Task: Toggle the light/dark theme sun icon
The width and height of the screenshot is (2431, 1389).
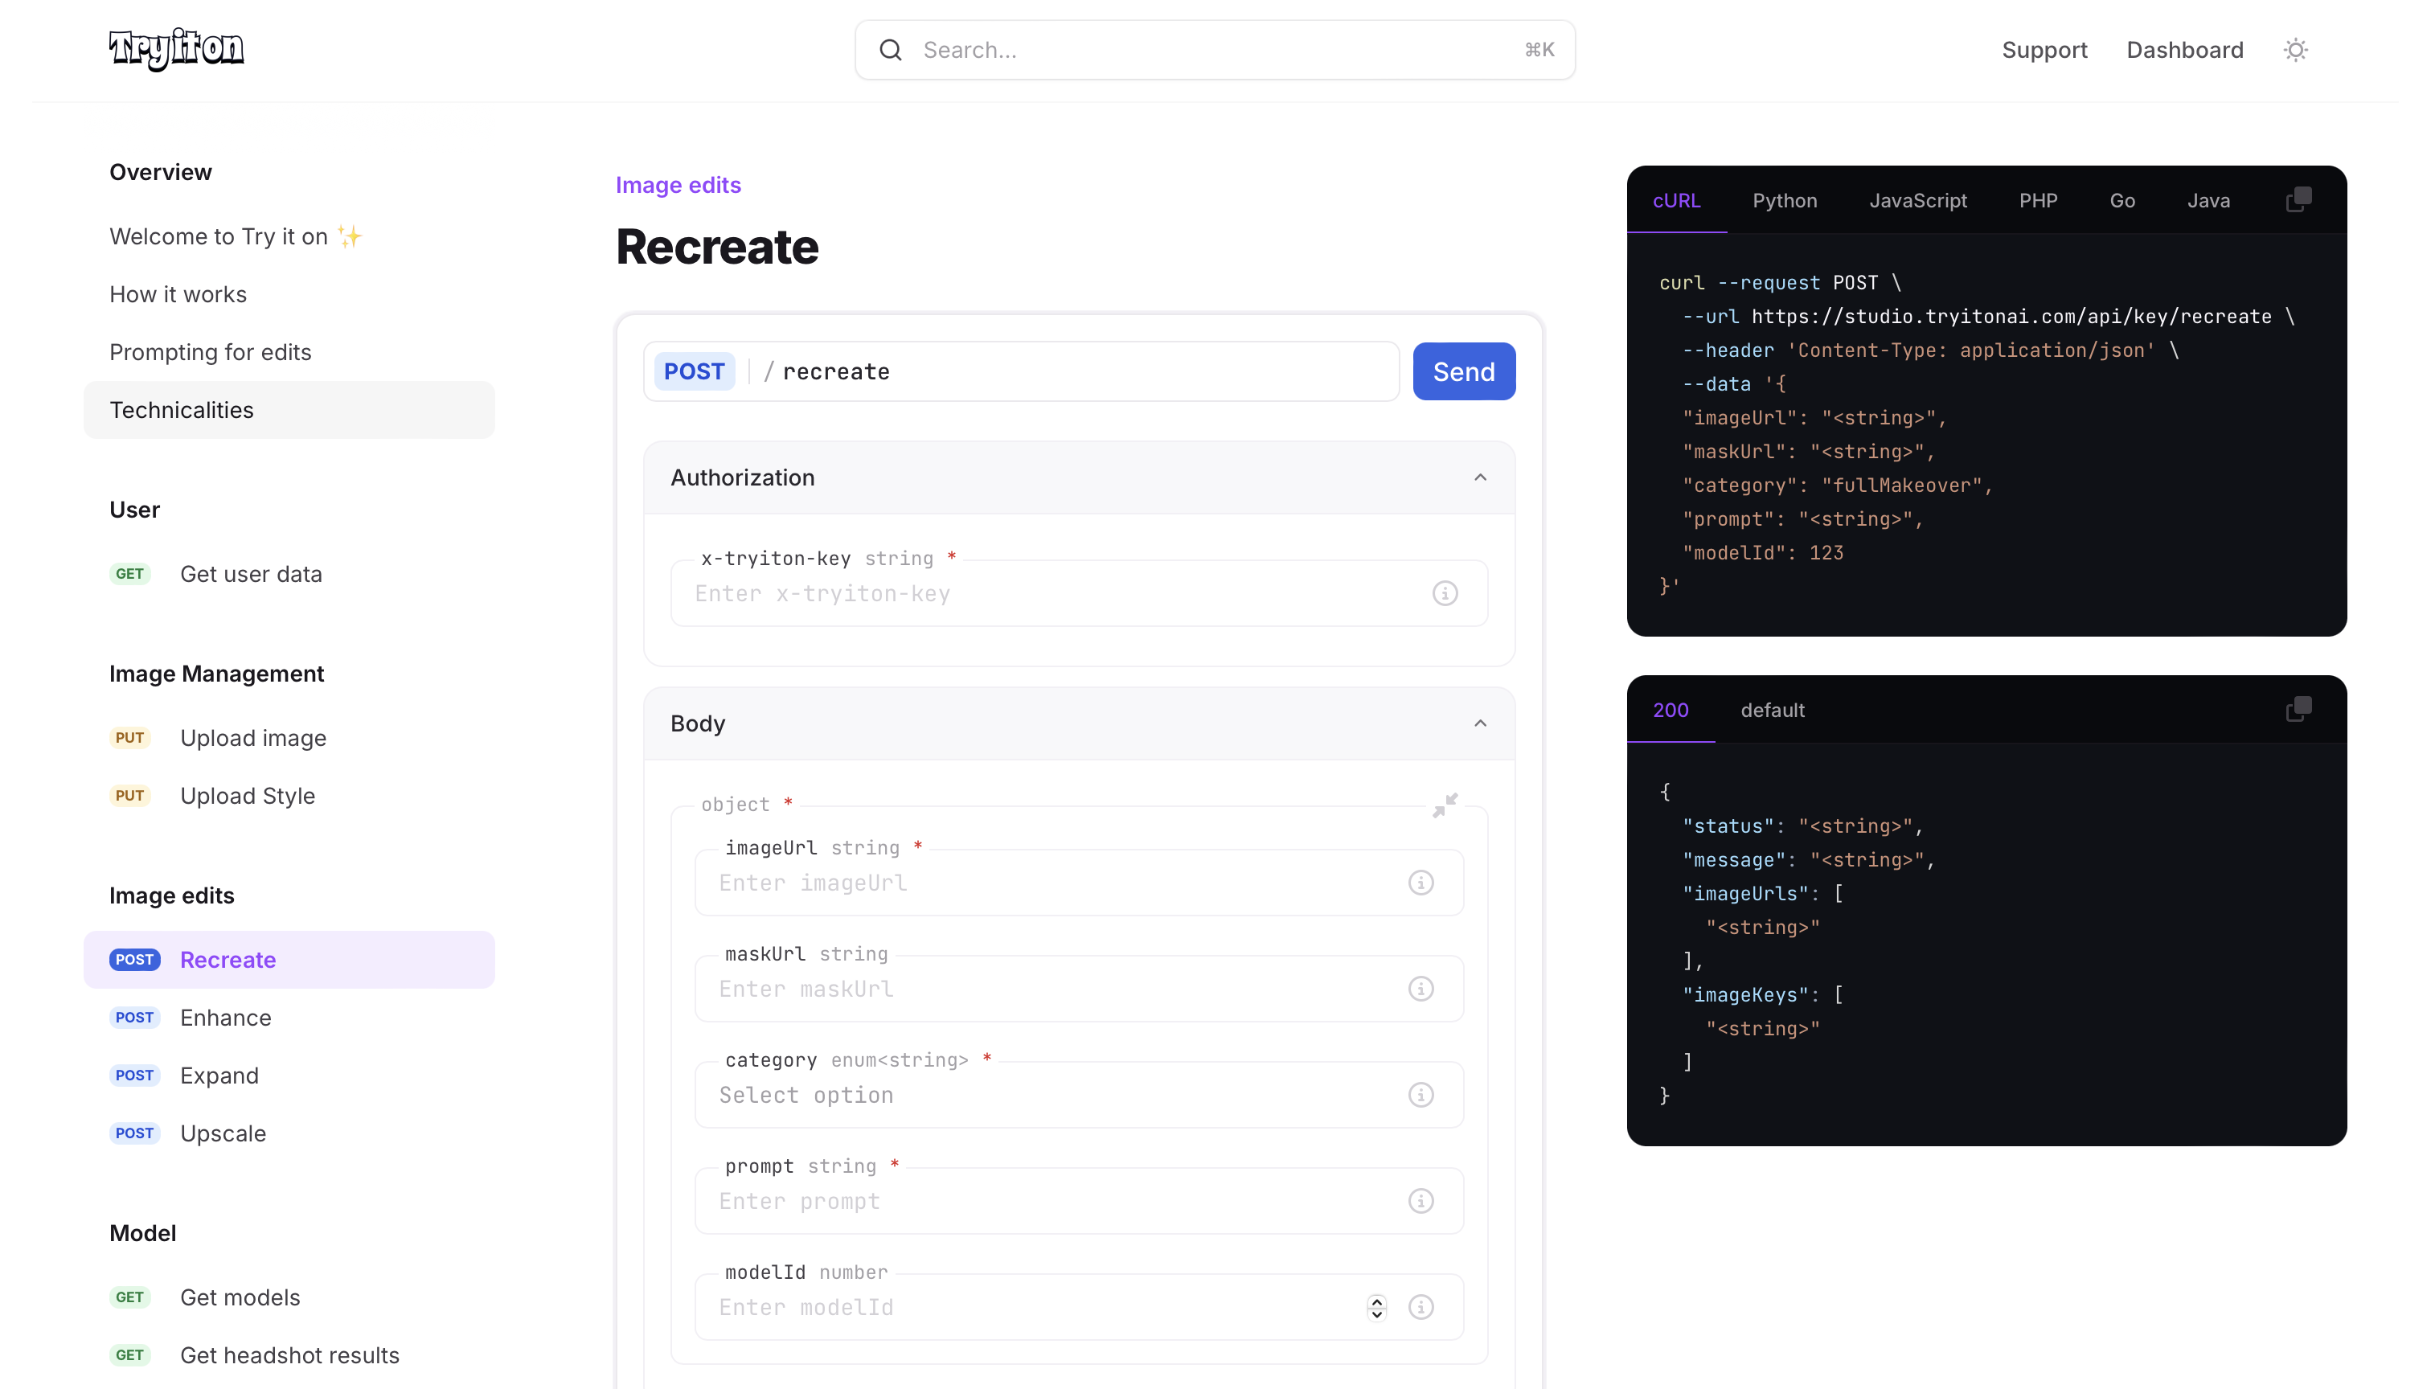Action: [2295, 50]
